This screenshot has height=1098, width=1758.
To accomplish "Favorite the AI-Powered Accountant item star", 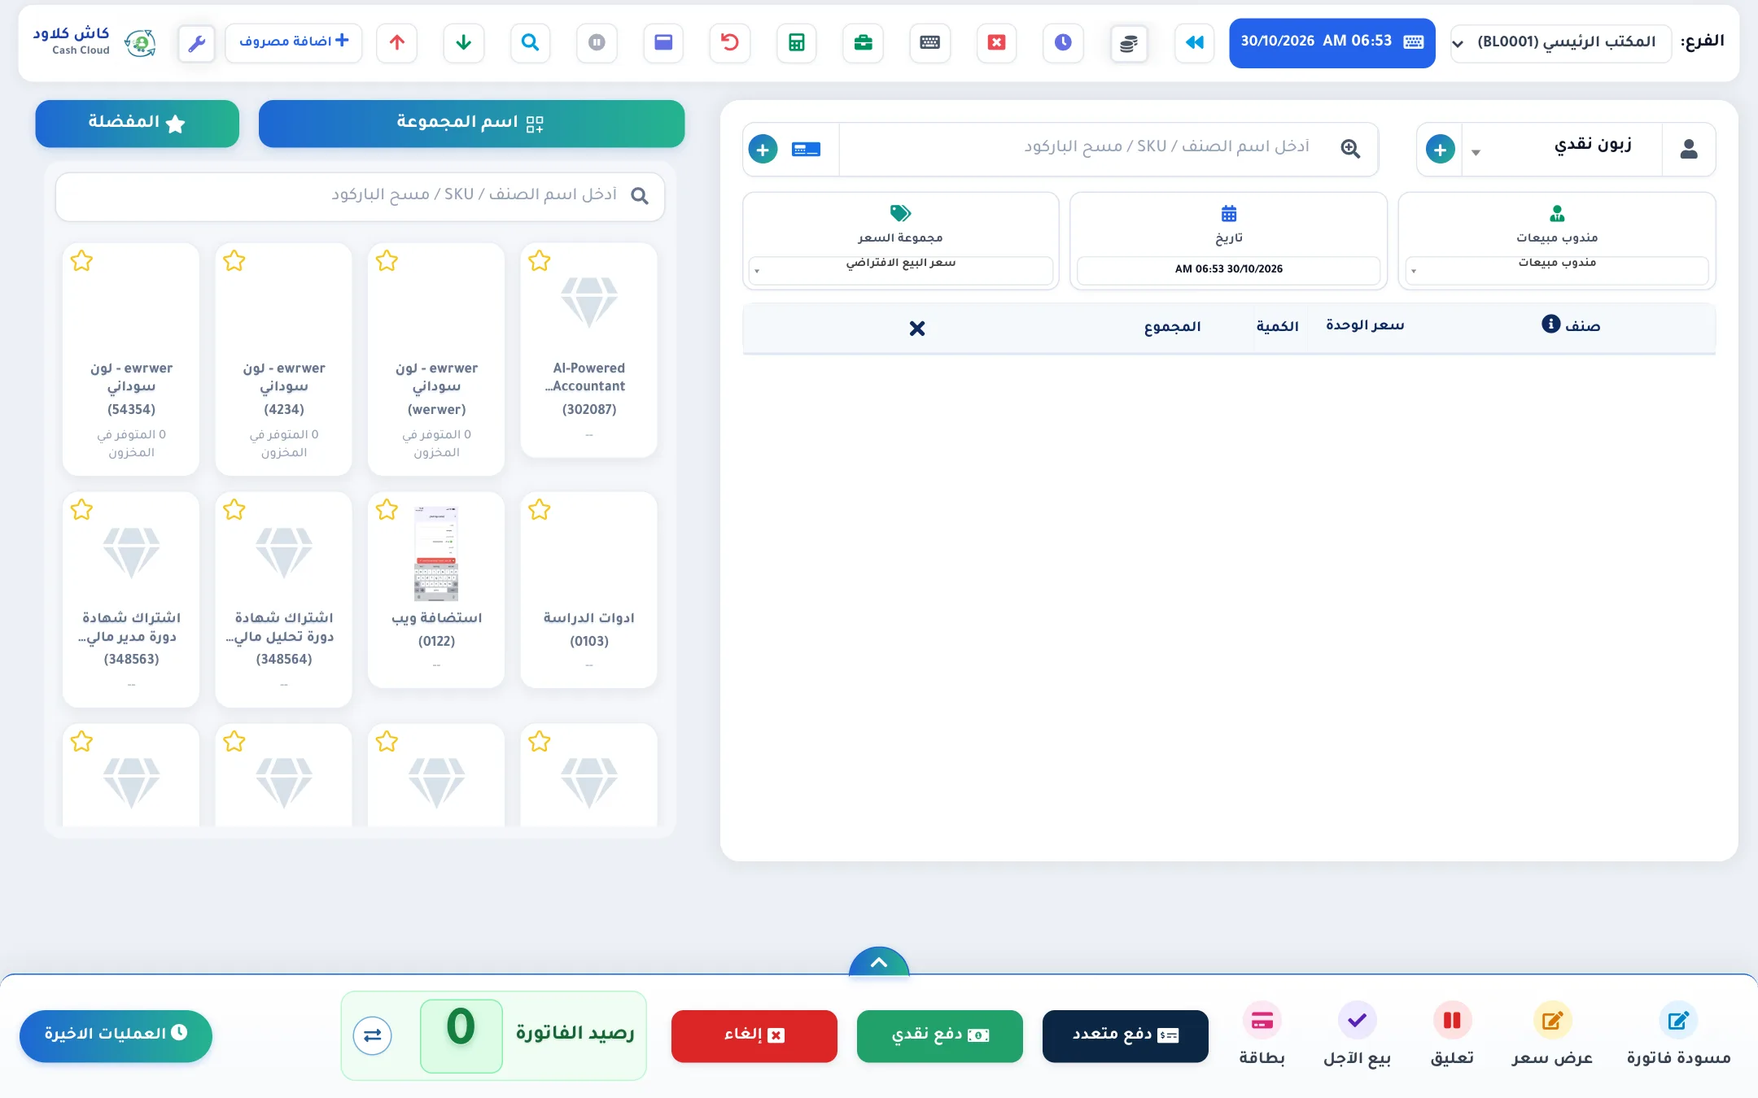I will 540,261.
